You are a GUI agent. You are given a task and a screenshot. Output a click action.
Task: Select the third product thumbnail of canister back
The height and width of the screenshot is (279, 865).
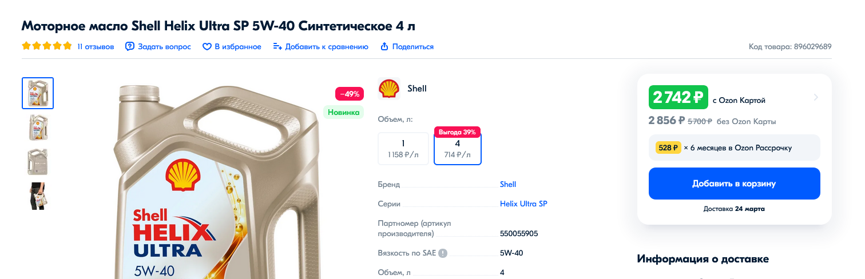pos(38,162)
